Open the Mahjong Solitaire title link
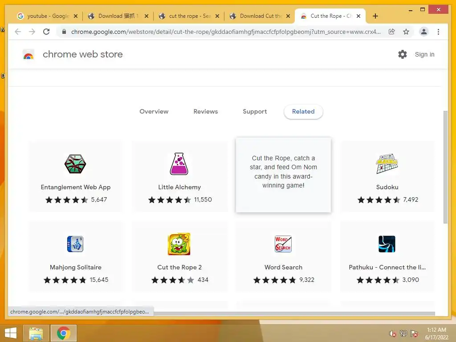 tap(76, 267)
